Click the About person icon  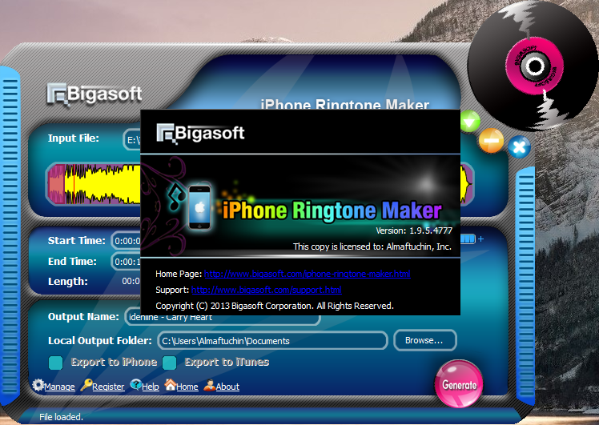pos(209,385)
